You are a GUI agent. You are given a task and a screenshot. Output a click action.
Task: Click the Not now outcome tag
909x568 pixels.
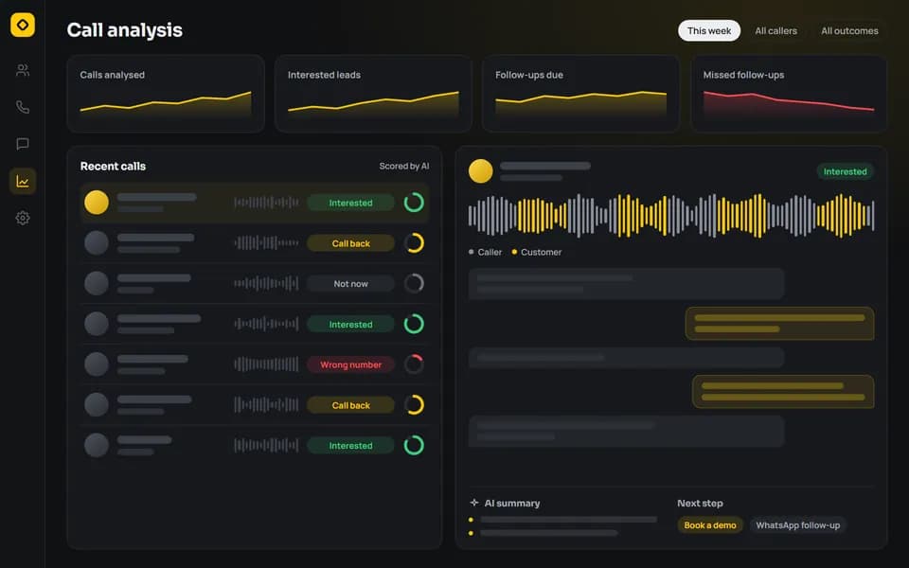tap(350, 283)
